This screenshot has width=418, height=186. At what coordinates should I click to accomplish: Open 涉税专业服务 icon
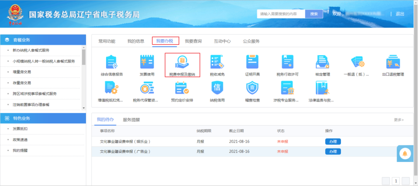point(287,88)
